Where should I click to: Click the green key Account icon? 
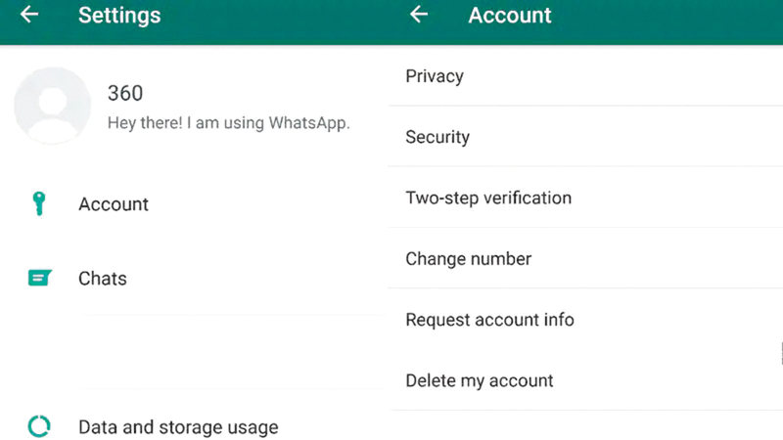(39, 203)
